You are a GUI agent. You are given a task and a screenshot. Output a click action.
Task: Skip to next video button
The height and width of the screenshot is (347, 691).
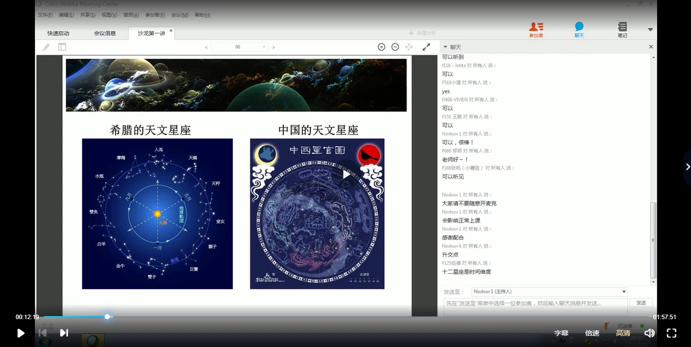[x=64, y=333]
